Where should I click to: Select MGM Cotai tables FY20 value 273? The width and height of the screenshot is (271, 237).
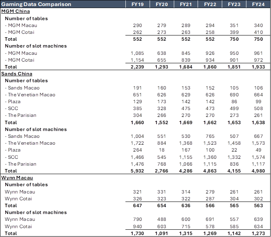click(x=162, y=32)
